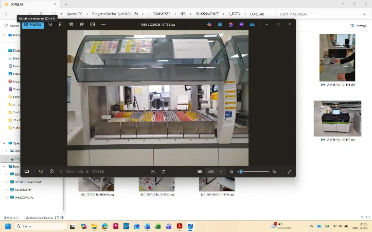Switch to large icons view in status bar
Screen dimensions: 372x232
pyautogui.click(x=368, y=217)
